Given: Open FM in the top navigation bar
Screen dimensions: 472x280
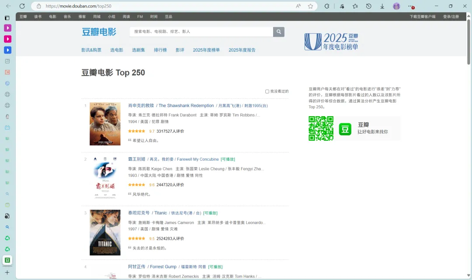Looking at the screenshot, I should click(140, 17).
